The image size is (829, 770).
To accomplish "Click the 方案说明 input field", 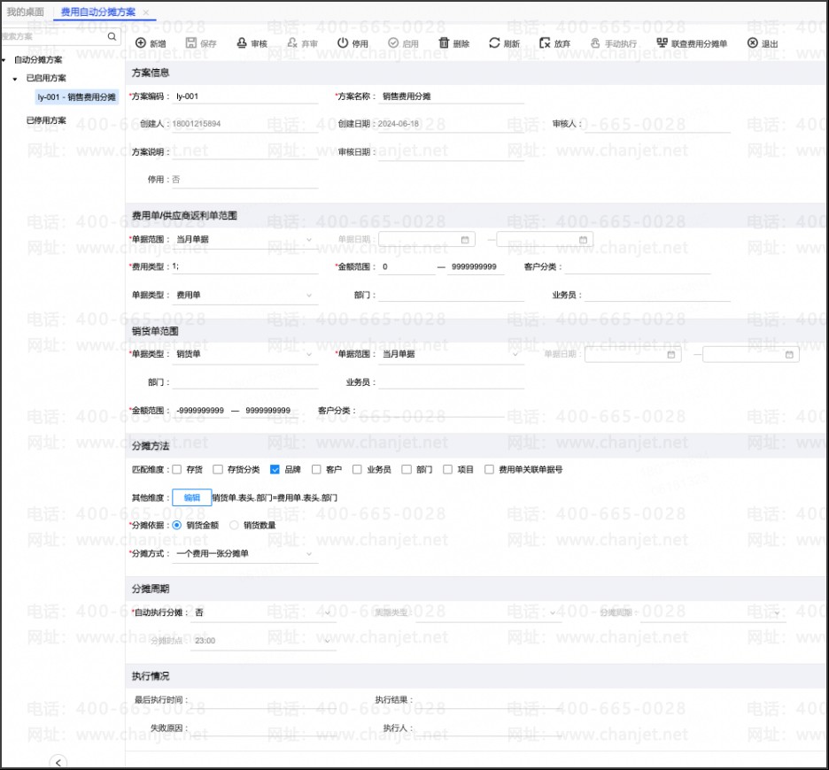I will (x=246, y=152).
